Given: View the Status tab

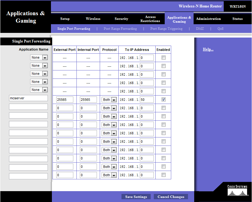Looking at the screenshot, I should [237, 19].
